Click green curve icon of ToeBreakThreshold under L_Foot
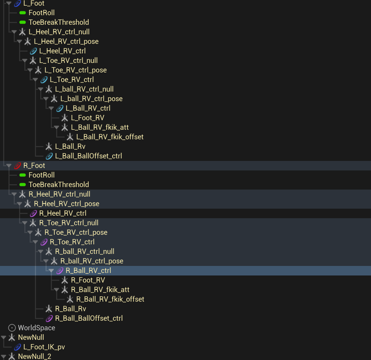The width and height of the screenshot is (371, 360). coord(23,22)
